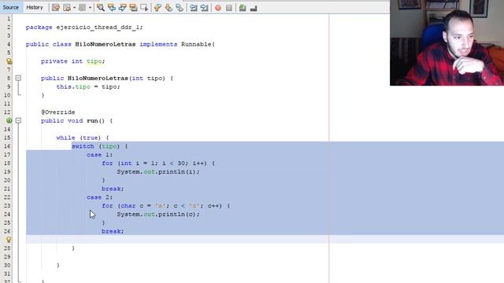Stop macro recording square icon
The width and height of the screenshot is (504, 283).
(229, 8)
